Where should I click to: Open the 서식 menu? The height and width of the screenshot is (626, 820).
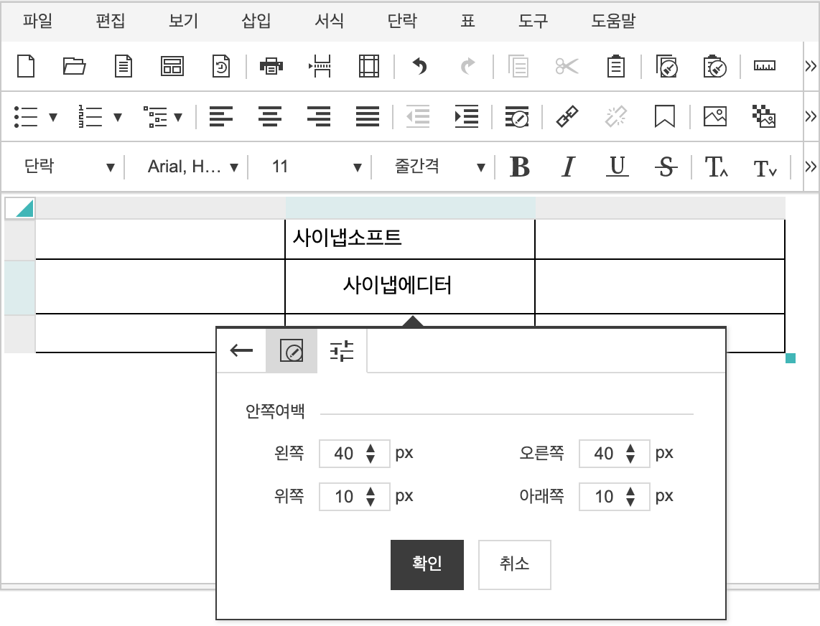329,21
